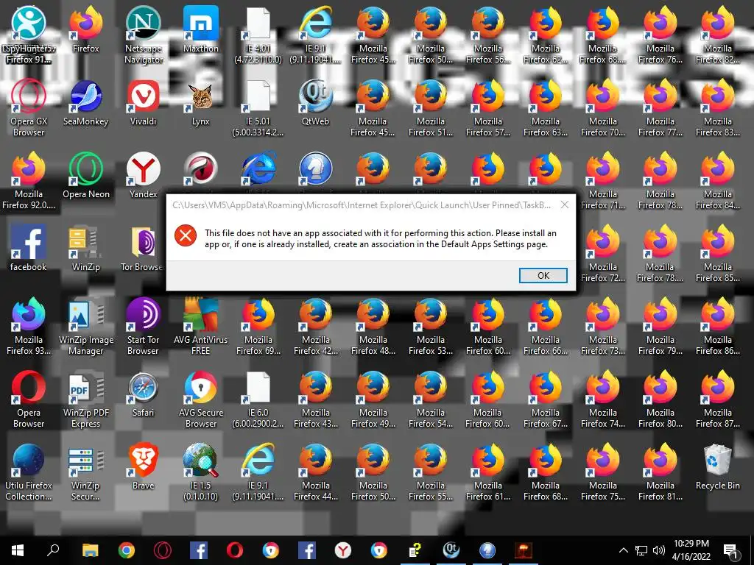
Task: Close the file association error dialog
Action: pos(565,205)
